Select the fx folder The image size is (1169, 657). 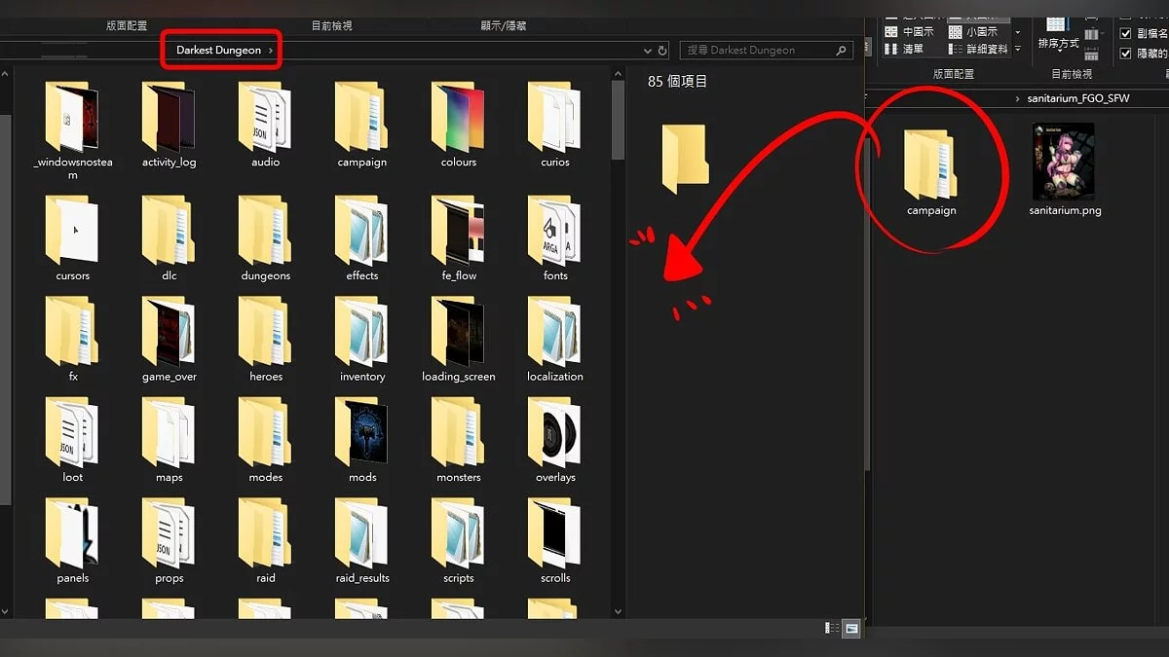[72, 339]
